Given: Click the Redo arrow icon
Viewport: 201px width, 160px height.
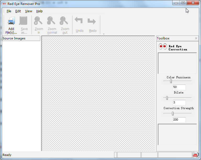Looking at the screenshot, I should [92, 21].
